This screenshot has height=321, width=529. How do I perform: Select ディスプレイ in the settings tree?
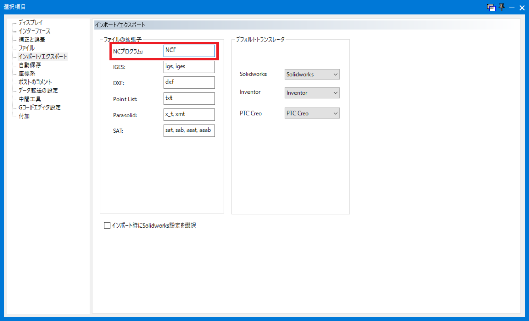pyautogui.click(x=30, y=23)
